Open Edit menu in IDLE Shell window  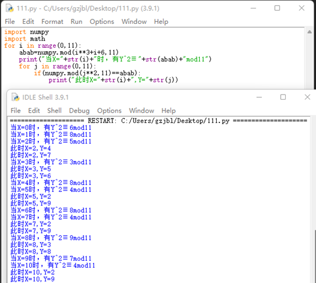(34, 110)
